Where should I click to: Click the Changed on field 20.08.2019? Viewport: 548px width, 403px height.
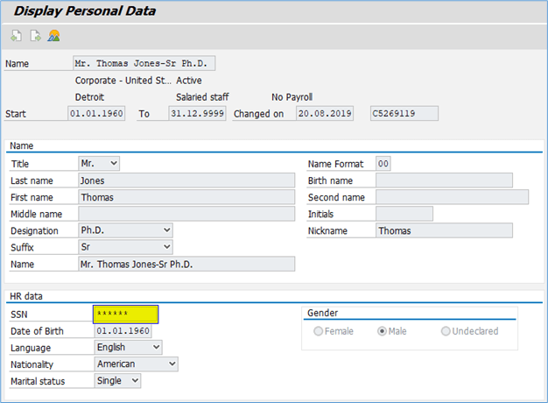[x=325, y=113]
